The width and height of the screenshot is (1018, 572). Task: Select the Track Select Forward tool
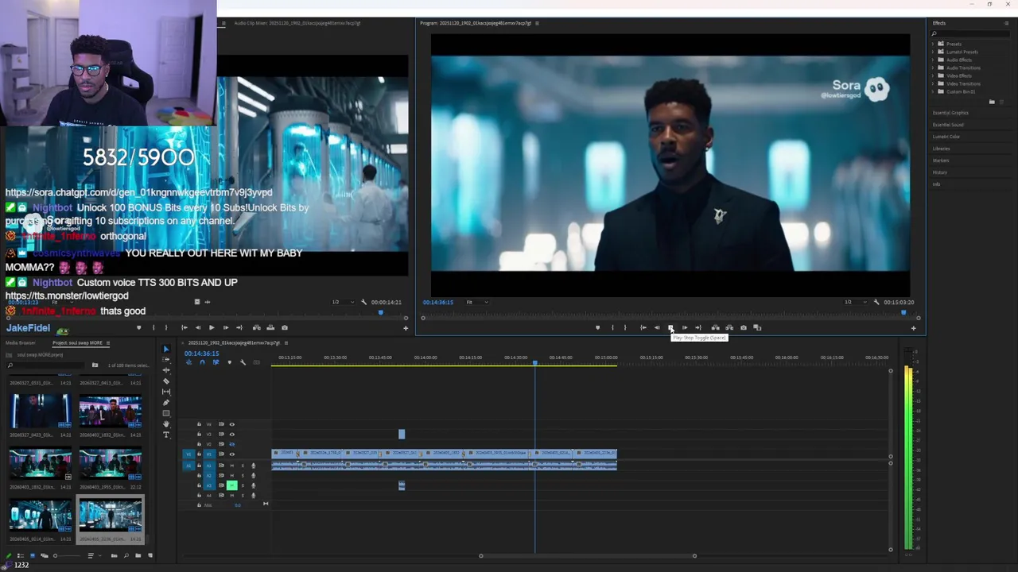(x=166, y=360)
